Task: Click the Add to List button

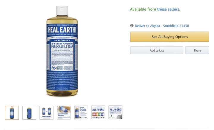Action: [x=157, y=50]
